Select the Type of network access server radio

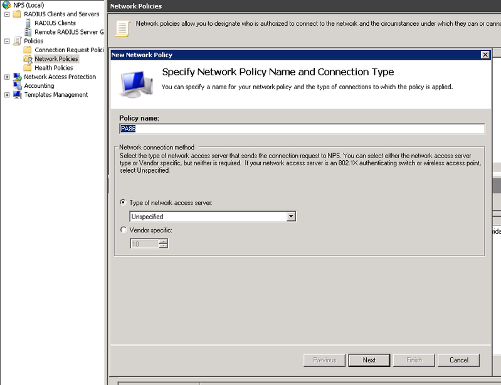click(123, 202)
